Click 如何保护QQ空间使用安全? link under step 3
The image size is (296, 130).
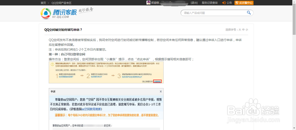pos(132,77)
